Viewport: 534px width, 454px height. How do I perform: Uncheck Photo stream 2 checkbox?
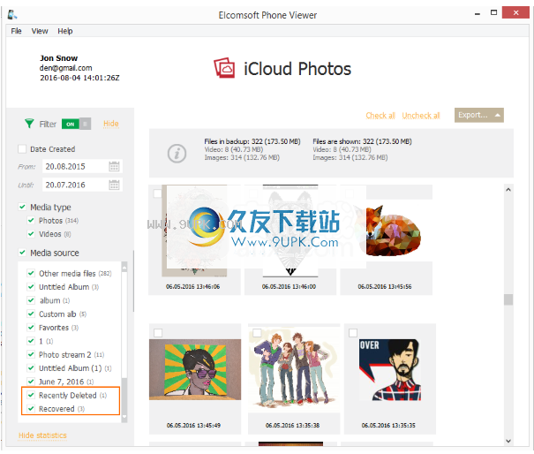pos(31,354)
